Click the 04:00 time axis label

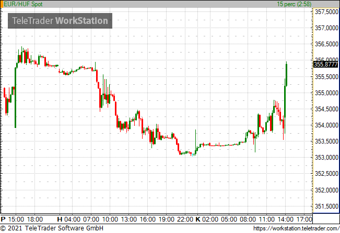click(72, 219)
